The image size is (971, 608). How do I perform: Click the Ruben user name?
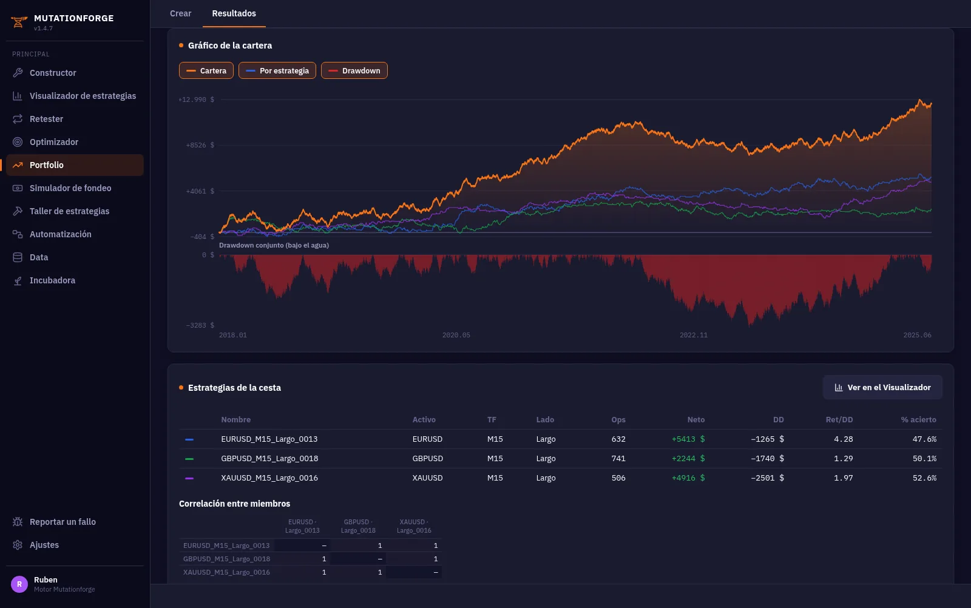[x=46, y=580]
